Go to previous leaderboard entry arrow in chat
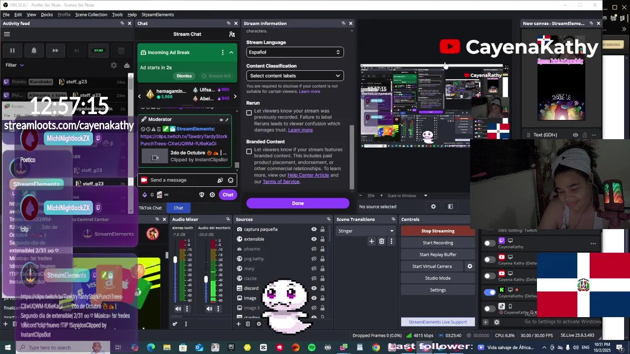630x354 pixels. 139,96
